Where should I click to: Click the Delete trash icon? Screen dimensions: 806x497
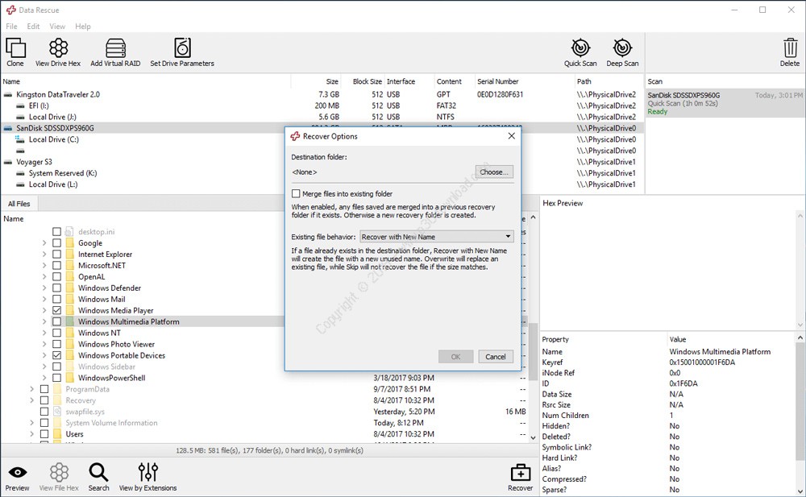coord(790,48)
